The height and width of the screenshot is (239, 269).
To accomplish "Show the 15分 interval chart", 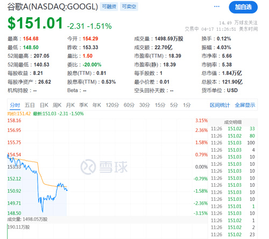I will point(160,105).
